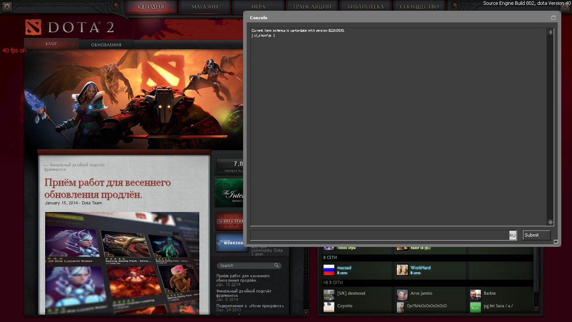572x322 pixels.
Task: Open WorkHard's avatar picture
Action: [402, 270]
